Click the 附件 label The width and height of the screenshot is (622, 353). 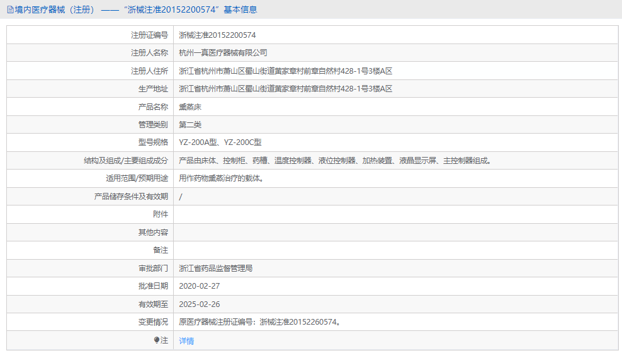click(161, 214)
